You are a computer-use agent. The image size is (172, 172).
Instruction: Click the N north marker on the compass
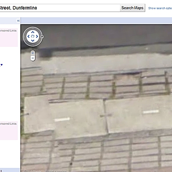(x=42, y=37)
